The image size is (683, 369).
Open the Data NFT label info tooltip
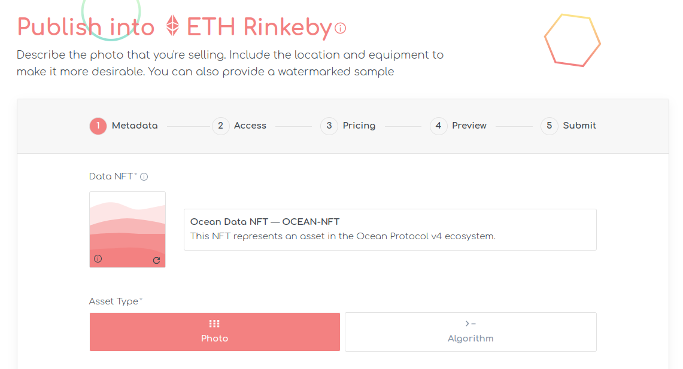click(x=144, y=176)
